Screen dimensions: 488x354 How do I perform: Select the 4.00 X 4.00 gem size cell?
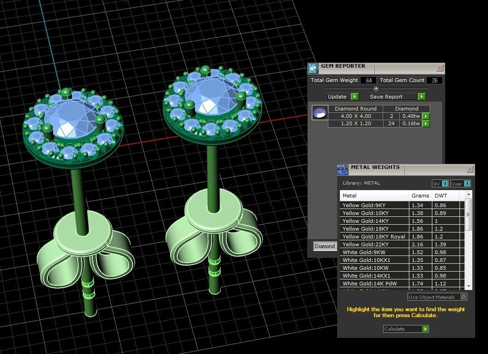coord(356,116)
